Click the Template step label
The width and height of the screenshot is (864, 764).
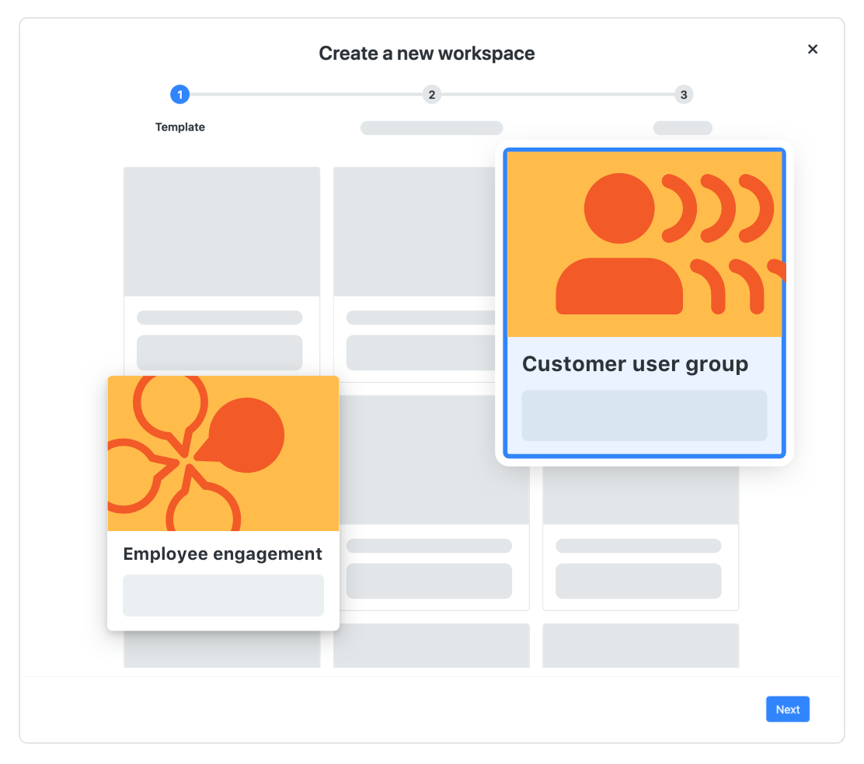click(x=180, y=127)
